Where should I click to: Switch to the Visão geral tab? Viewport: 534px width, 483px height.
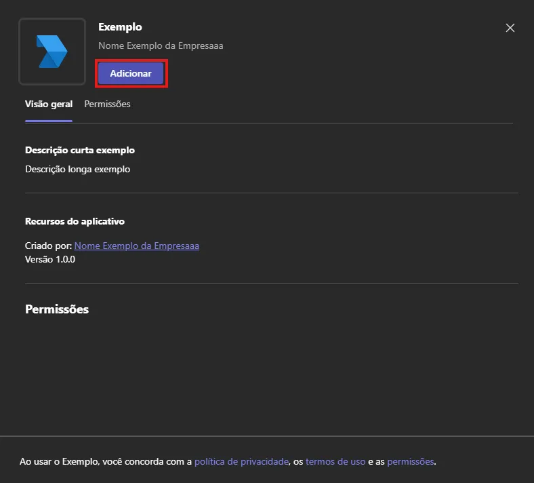tap(49, 104)
